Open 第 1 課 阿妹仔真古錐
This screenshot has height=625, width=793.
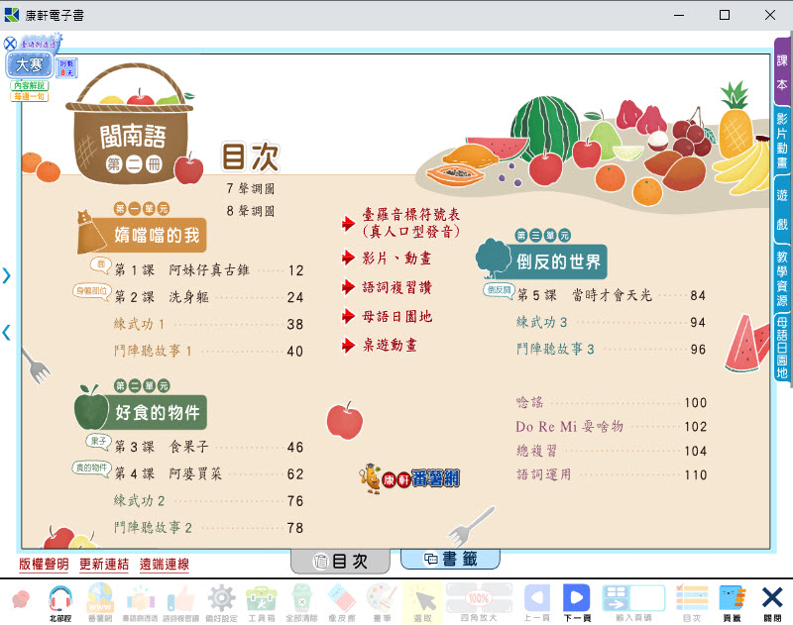[209, 270]
